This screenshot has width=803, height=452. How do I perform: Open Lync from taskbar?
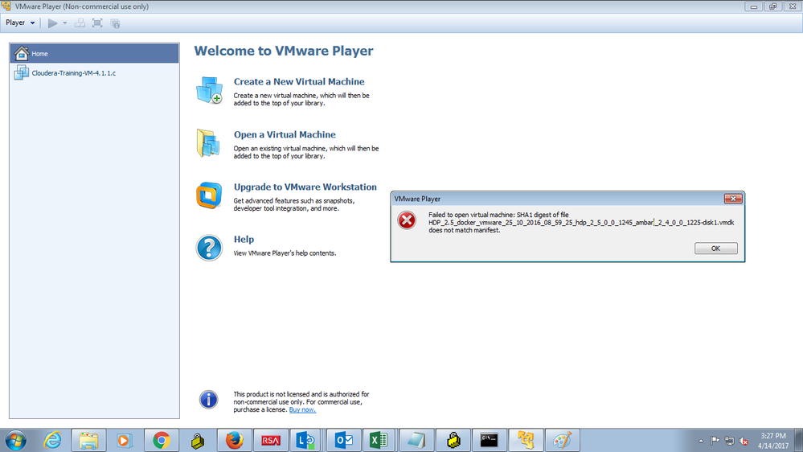306,440
